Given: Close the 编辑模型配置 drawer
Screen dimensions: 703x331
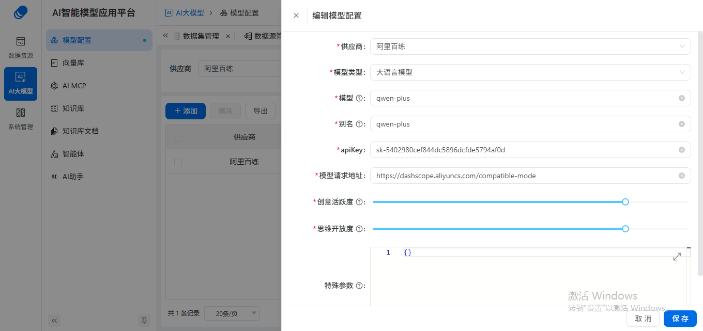Looking at the screenshot, I should [296, 15].
